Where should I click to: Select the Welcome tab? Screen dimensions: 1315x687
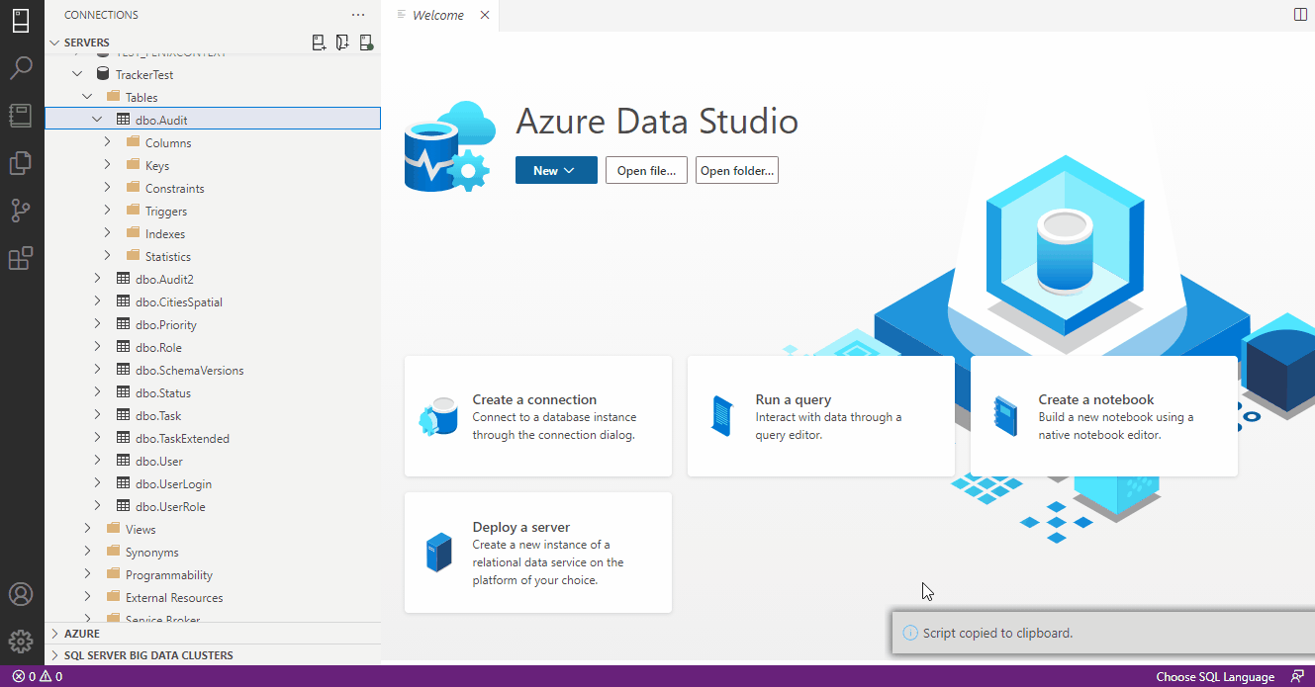tap(436, 15)
